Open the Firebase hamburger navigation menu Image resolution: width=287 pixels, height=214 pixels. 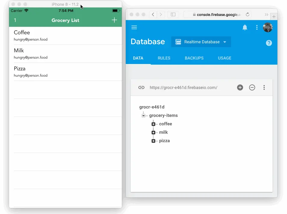point(134,27)
